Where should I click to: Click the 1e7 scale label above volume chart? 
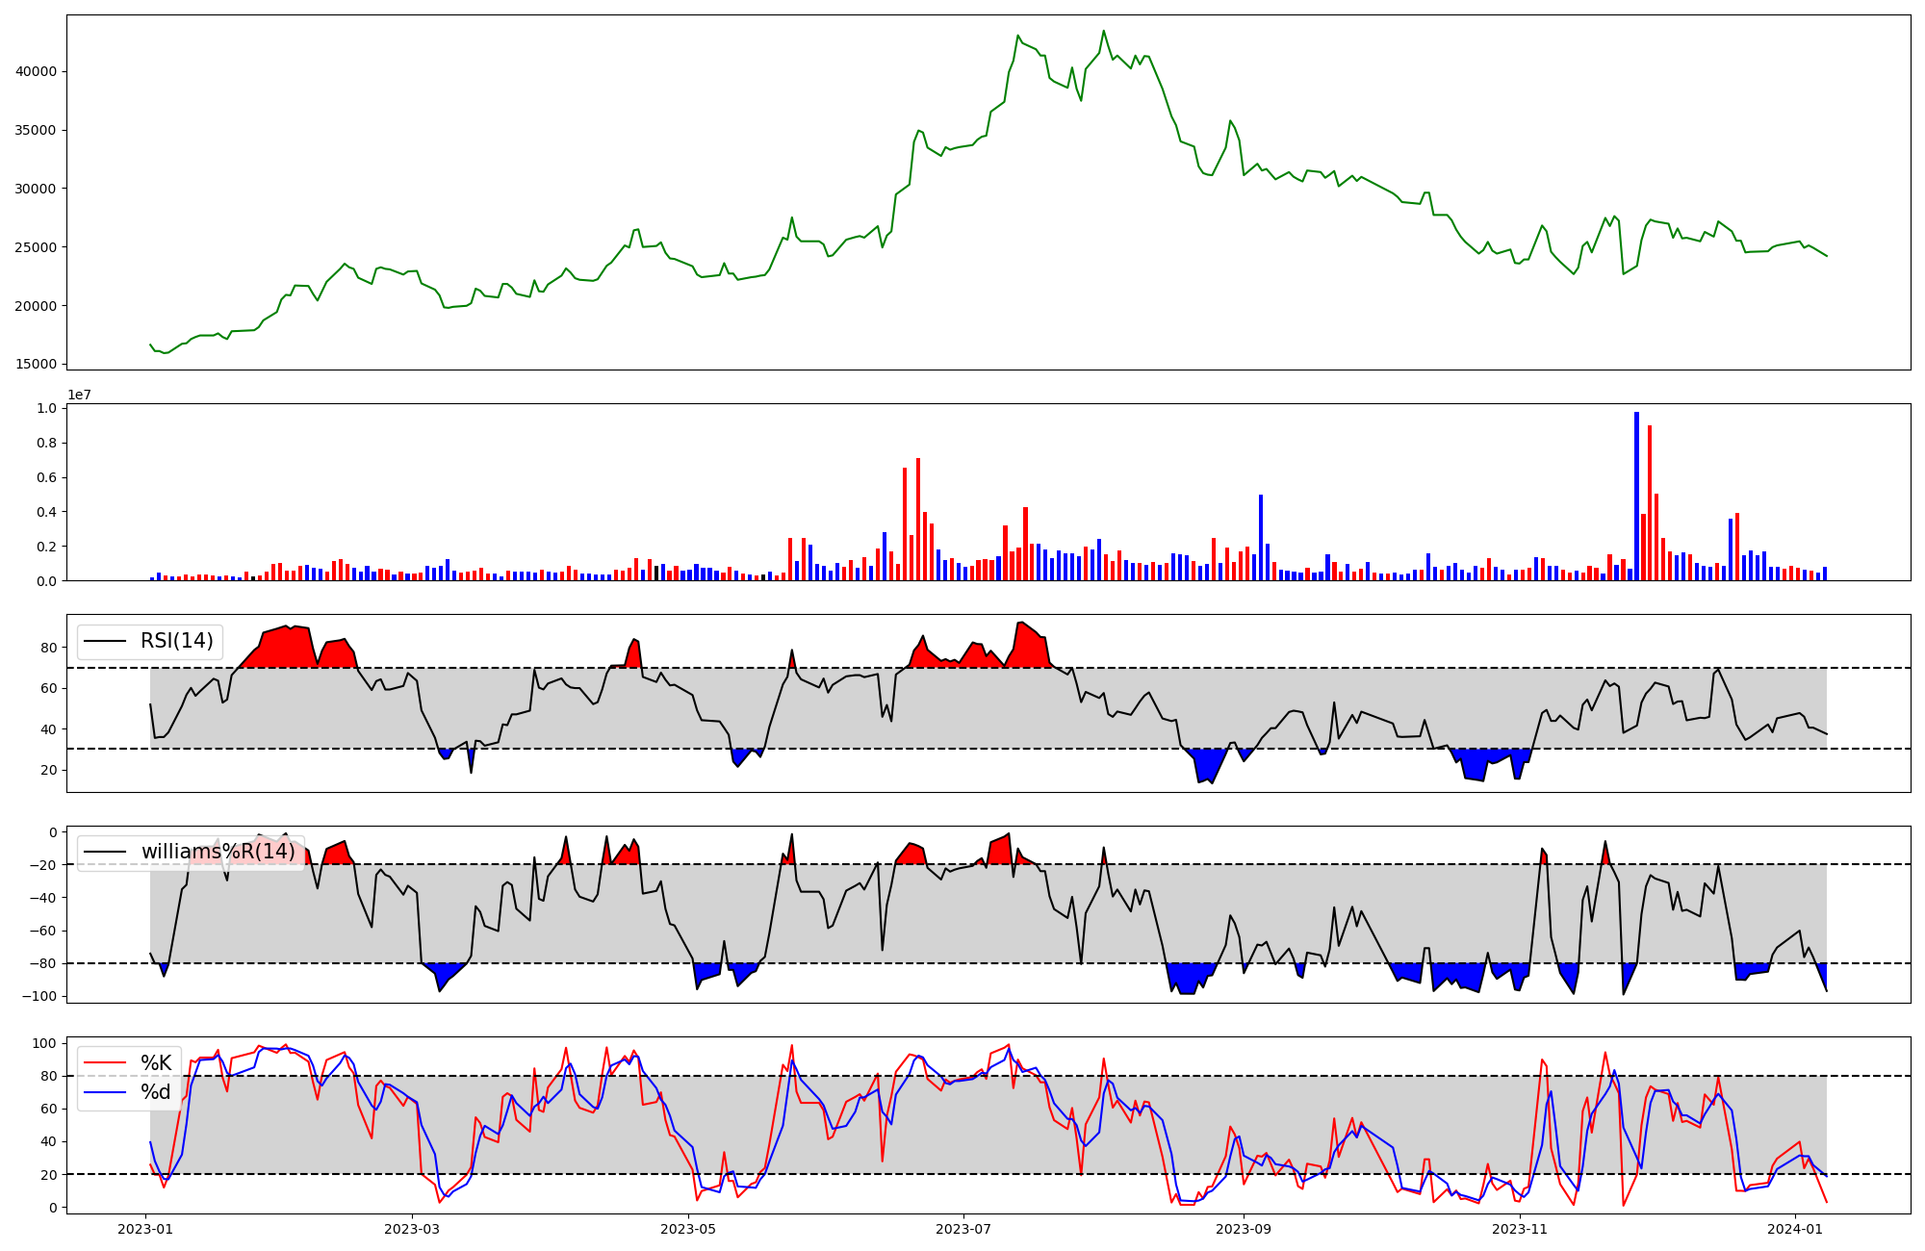point(79,396)
